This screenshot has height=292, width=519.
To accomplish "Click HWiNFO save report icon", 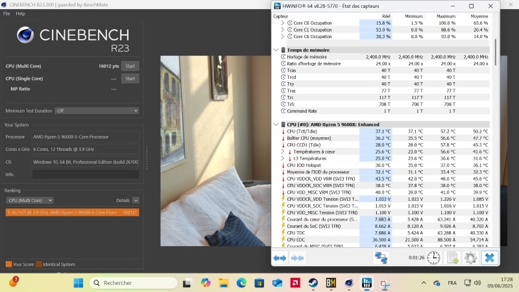I will [x=452, y=258].
